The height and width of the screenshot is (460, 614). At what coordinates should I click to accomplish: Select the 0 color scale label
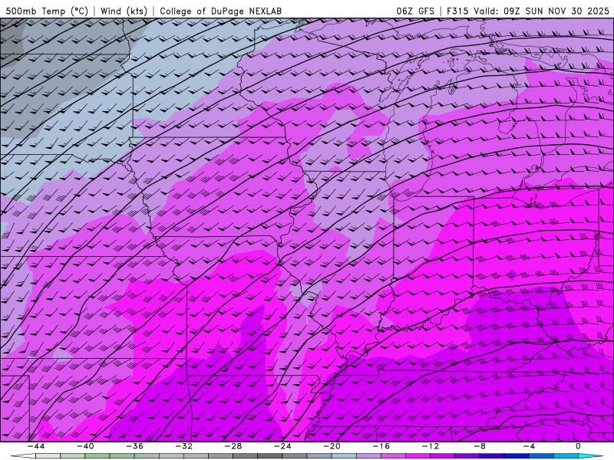pyautogui.click(x=578, y=446)
